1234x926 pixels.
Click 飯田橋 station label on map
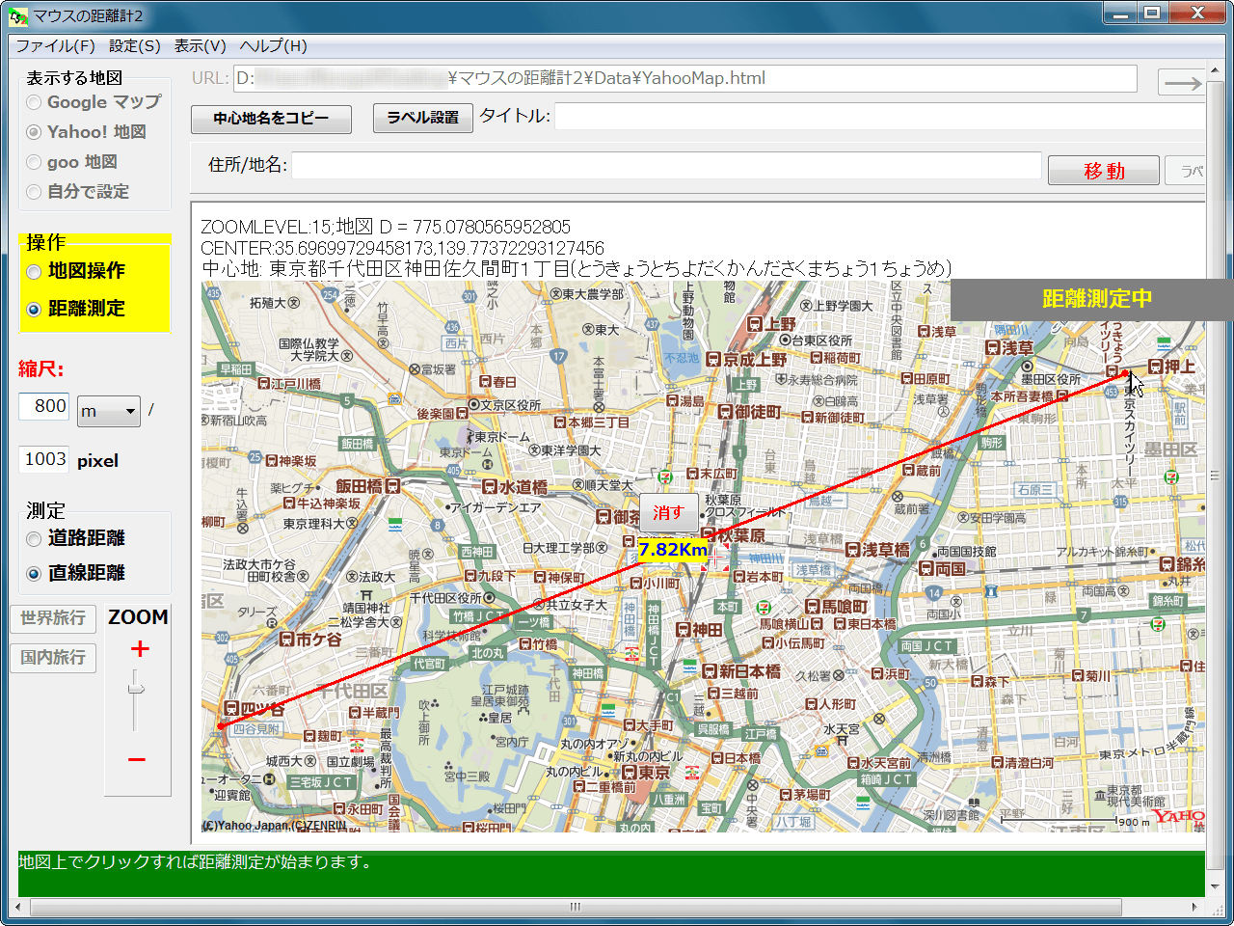tap(367, 486)
